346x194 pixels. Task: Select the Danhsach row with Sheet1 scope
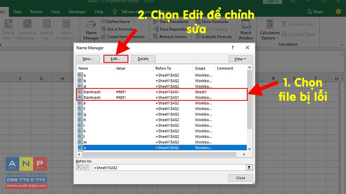point(162,92)
